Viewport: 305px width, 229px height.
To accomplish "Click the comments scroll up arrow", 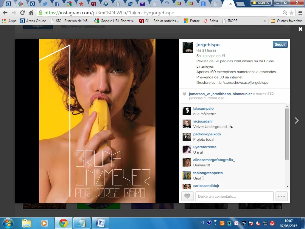I will tap(287, 106).
